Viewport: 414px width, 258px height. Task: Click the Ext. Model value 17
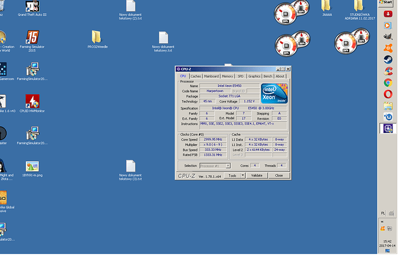tap(244, 119)
